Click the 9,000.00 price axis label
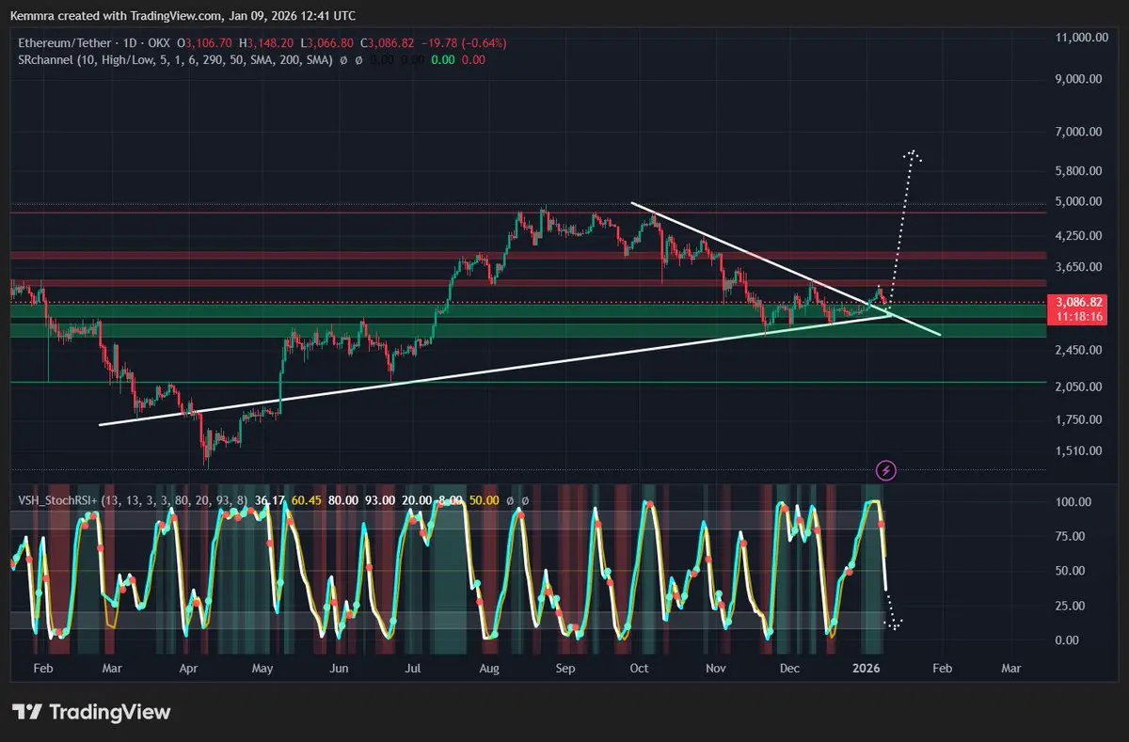The height and width of the screenshot is (742, 1129). point(1078,79)
